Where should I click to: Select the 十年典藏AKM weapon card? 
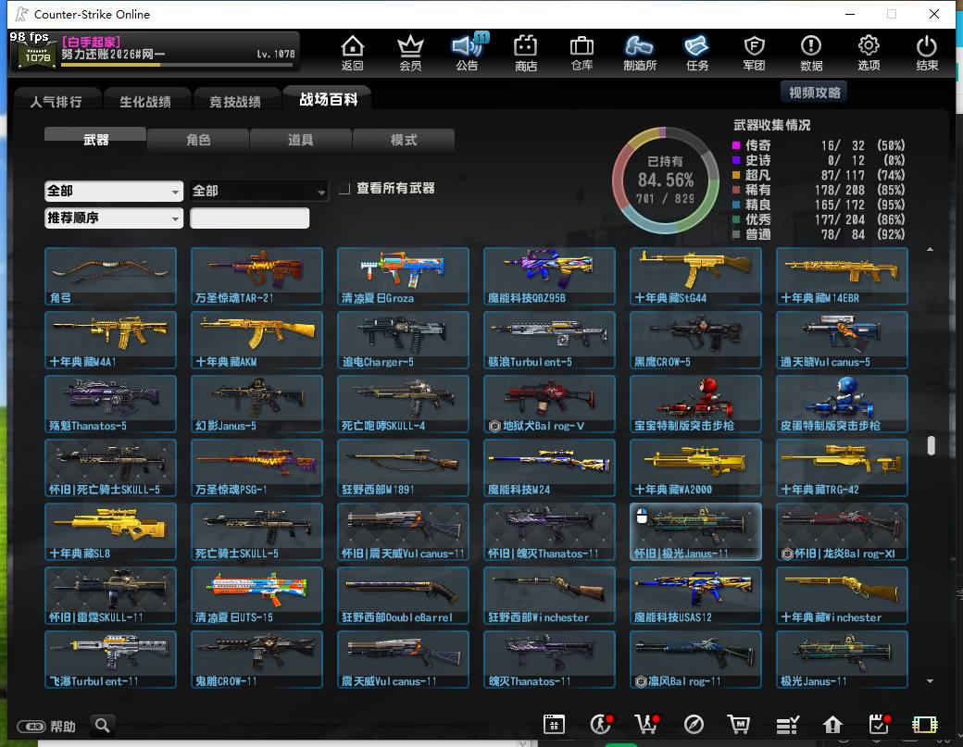pos(256,340)
